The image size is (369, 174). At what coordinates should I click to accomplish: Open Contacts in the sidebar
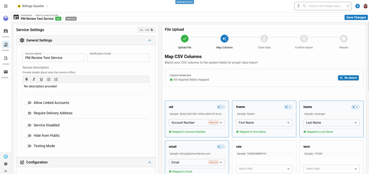(x=6, y=33)
